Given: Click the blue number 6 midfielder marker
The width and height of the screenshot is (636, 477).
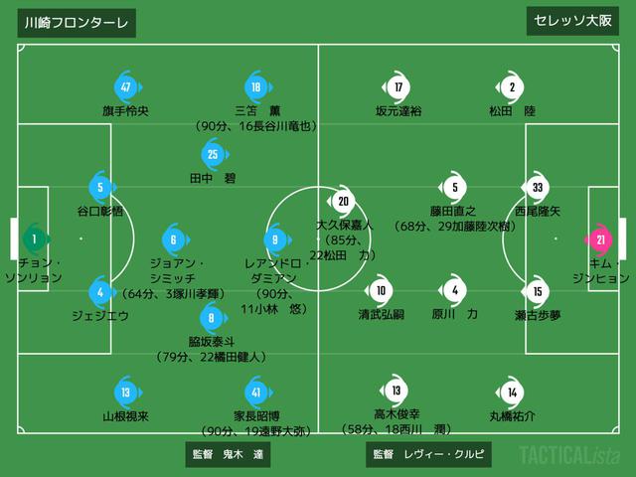Looking at the screenshot, I should [174, 239].
